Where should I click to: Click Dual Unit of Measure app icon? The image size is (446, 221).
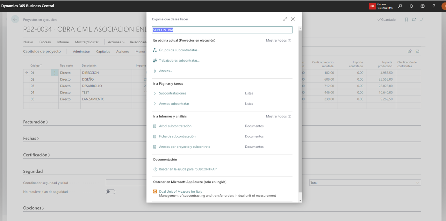coord(155,192)
